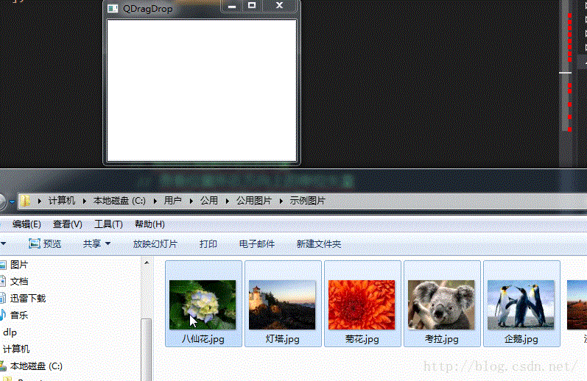The width and height of the screenshot is (587, 381).
Task: Click the QDragDrop window app icon
Action: click(x=113, y=9)
